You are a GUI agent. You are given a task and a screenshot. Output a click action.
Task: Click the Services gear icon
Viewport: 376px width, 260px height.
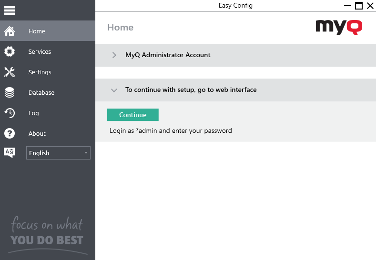pos(10,52)
